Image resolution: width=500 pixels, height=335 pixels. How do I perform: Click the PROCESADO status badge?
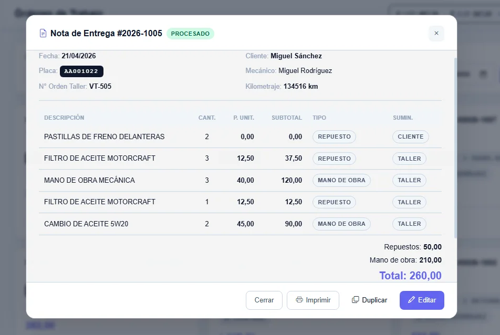190,34
